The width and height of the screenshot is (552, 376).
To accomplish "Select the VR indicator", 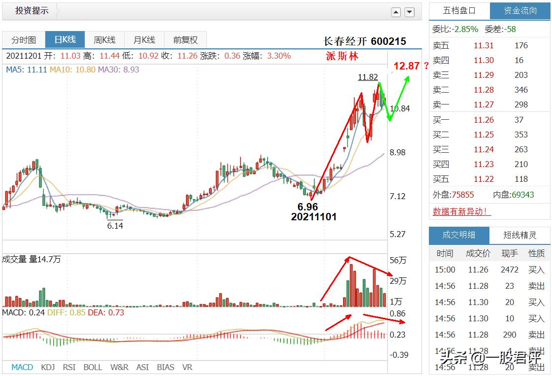I will click(188, 367).
